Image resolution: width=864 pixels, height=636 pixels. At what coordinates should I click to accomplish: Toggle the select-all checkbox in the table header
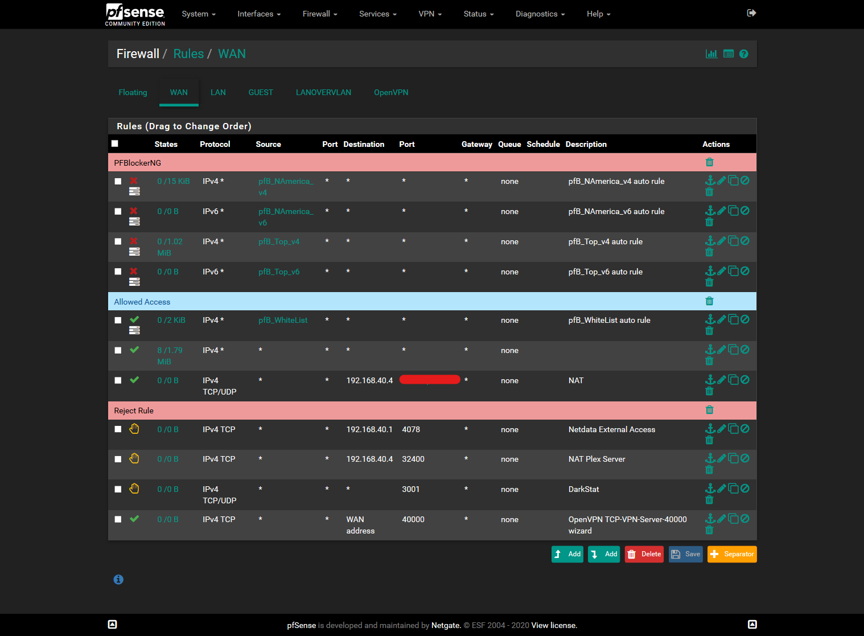tap(115, 143)
